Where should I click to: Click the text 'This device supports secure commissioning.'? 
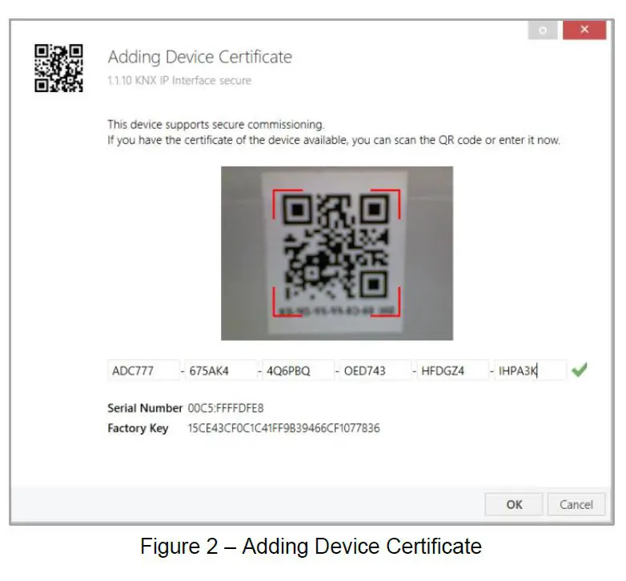click(x=215, y=125)
